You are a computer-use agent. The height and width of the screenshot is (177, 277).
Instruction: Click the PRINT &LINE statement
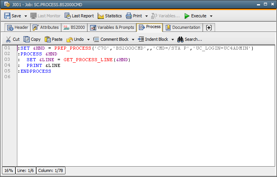(43, 65)
